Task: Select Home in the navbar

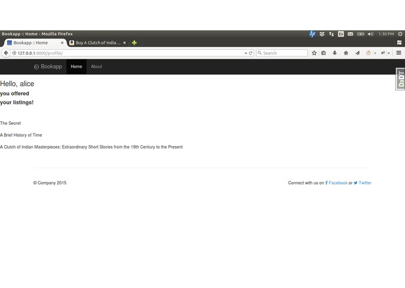Action: click(76, 66)
